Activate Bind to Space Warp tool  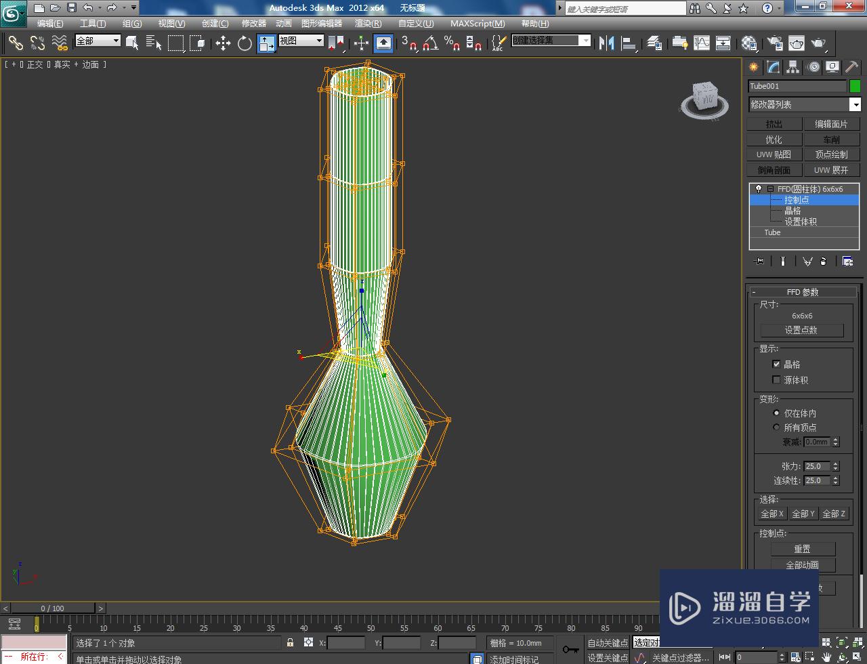point(60,43)
